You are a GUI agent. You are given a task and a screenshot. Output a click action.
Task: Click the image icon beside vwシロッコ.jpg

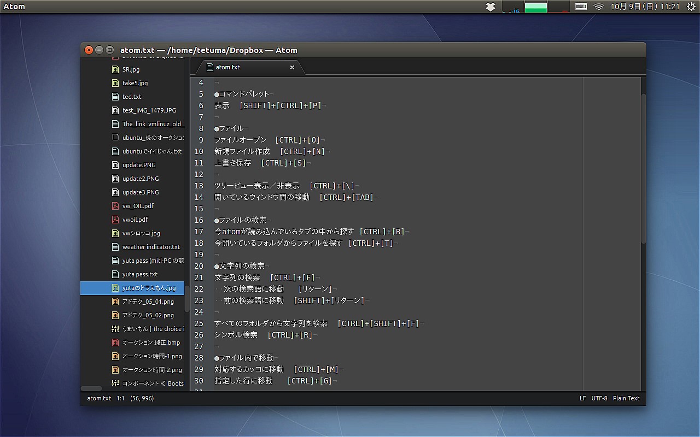[x=115, y=233]
